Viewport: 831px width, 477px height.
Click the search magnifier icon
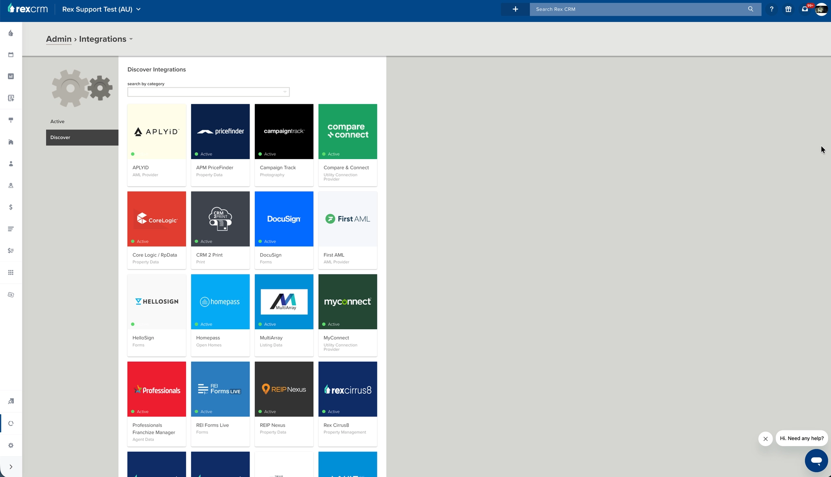[751, 9]
